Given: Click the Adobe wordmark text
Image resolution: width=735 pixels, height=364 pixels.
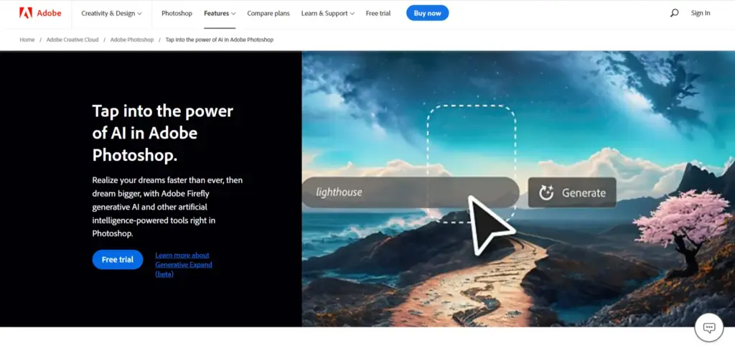Looking at the screenshot, I should 50,13.
